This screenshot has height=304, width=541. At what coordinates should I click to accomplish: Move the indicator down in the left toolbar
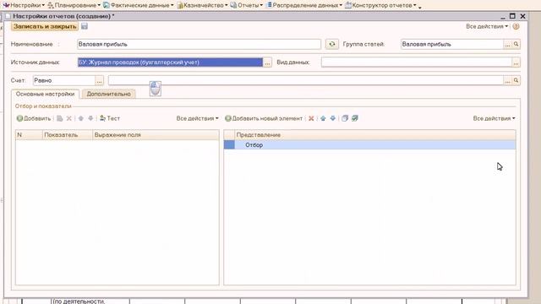point(90,118)
